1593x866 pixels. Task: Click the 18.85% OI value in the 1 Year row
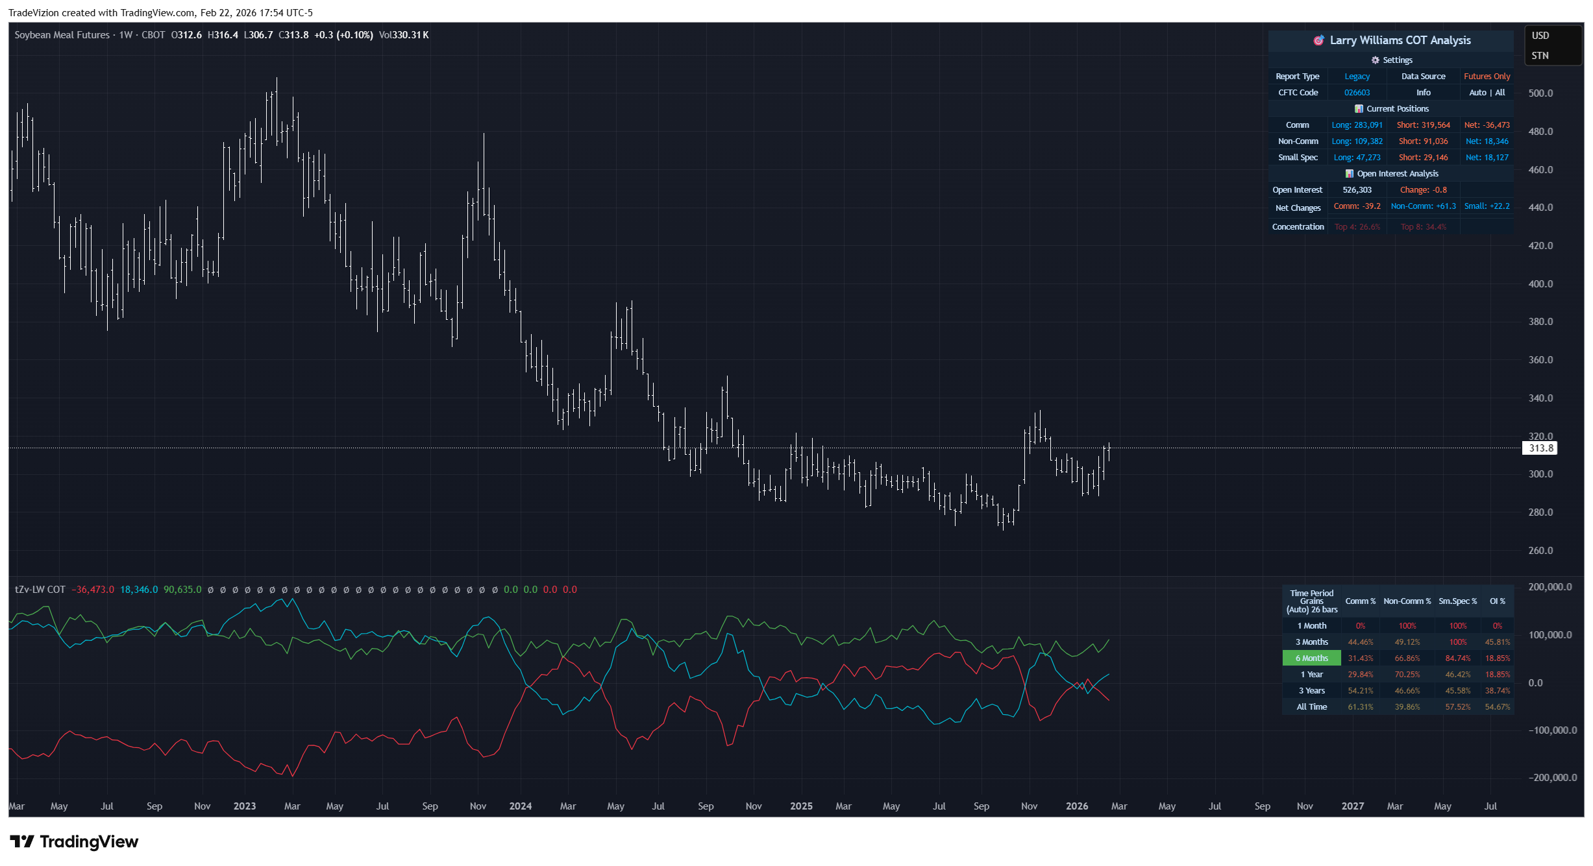[1497, 675]
